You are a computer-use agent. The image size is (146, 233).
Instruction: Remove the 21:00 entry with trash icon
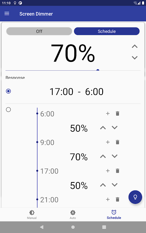click(117, 199)
